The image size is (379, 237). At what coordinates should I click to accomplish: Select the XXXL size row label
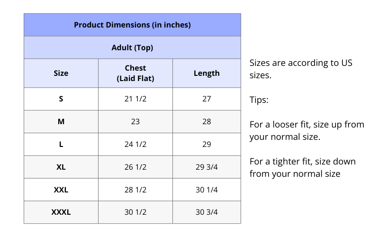pos(61,212)
